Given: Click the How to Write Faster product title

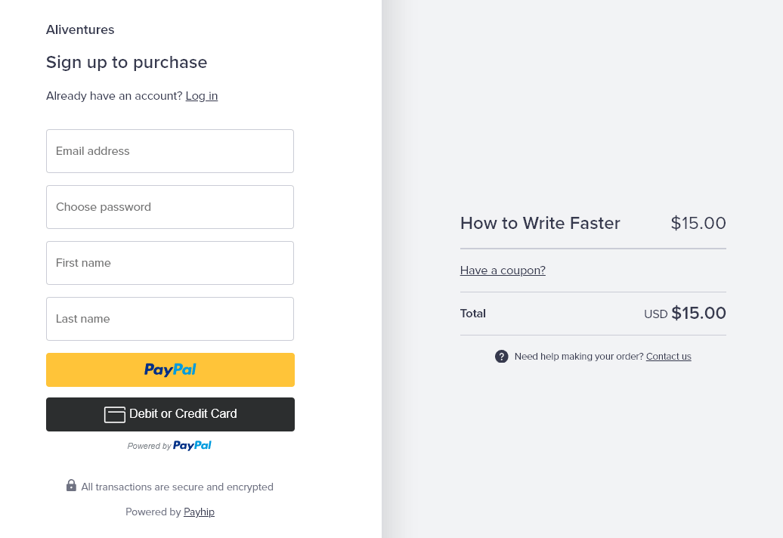Looking at the screenshot, I should [540, 223].
